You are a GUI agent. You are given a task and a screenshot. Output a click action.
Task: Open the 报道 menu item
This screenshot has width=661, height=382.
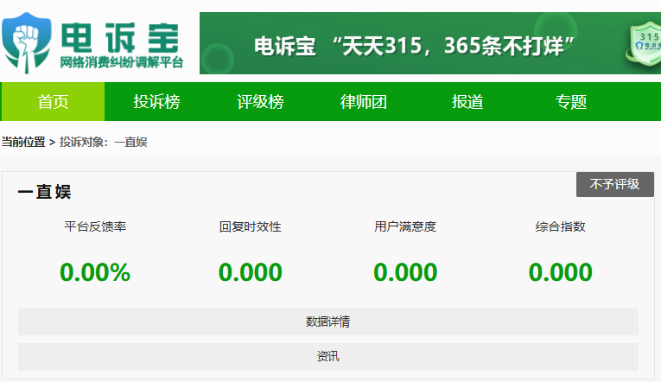coord(467,102)
